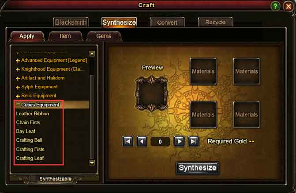Open the Recycle tab
Image resolution: width=296 pixels, height=193 pixels.
pyautogui.click(x=215, y=23)
